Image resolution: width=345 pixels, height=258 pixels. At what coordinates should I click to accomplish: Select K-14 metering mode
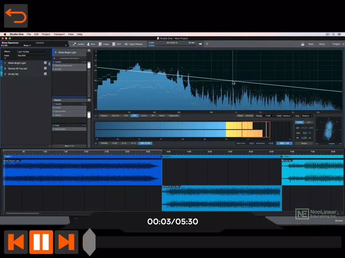pos(124,143)
